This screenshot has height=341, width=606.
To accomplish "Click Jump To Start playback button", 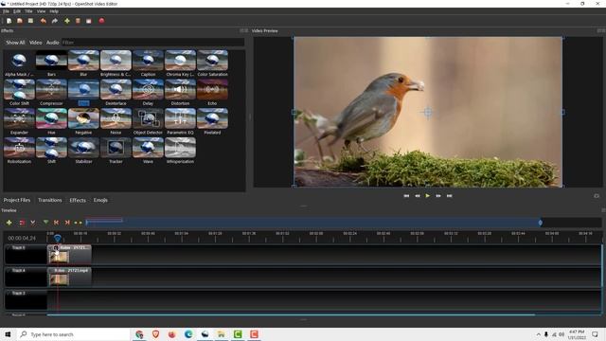I will click(406, 196).
